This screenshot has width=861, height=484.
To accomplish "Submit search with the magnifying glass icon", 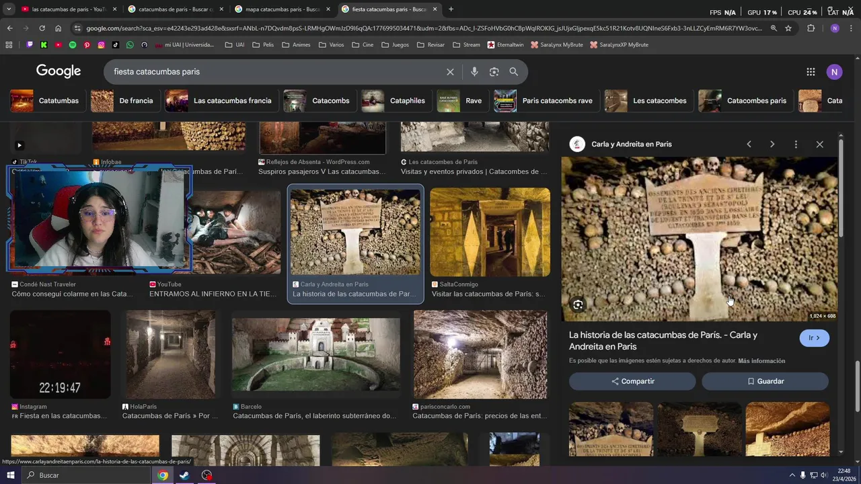I will coord(514,72).
